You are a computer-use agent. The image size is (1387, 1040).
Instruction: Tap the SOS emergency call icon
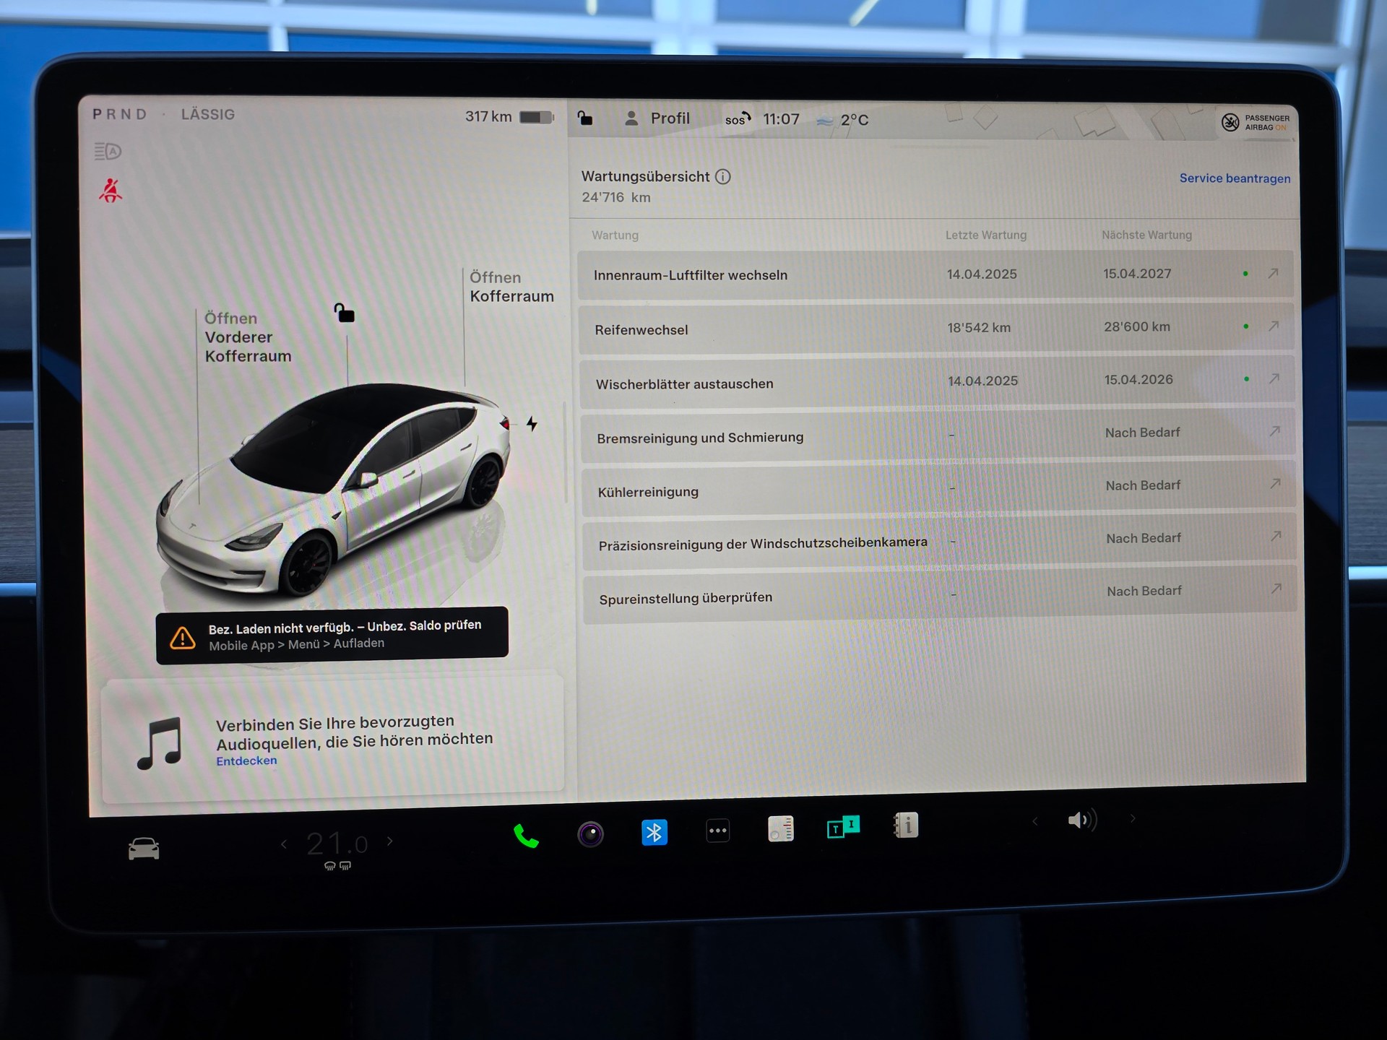tap(738, 118)
